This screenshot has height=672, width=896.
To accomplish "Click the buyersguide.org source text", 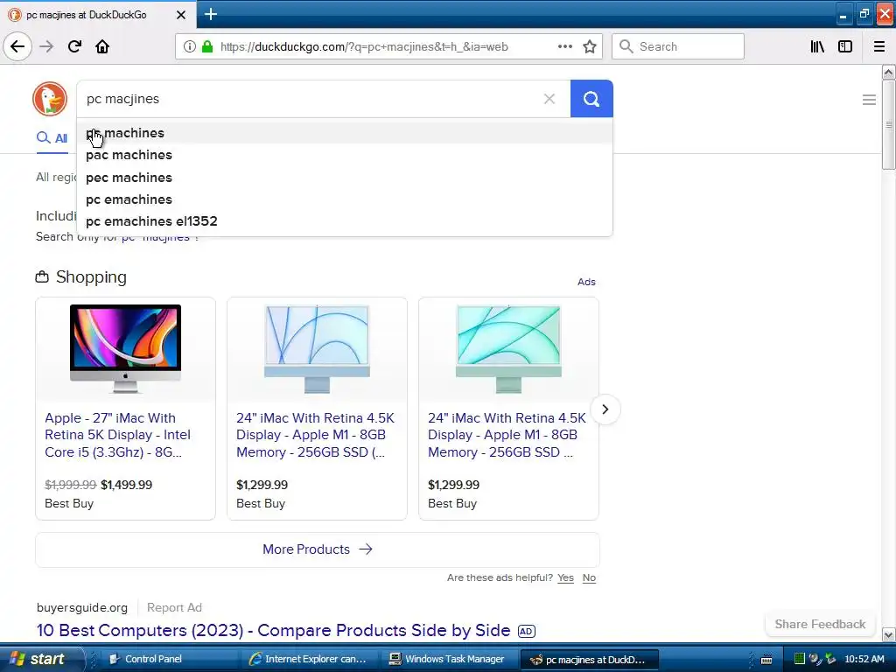I will pos(82,607).
